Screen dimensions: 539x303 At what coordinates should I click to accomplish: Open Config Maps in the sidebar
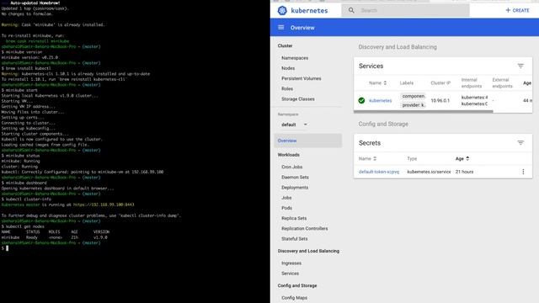[294, 298]
